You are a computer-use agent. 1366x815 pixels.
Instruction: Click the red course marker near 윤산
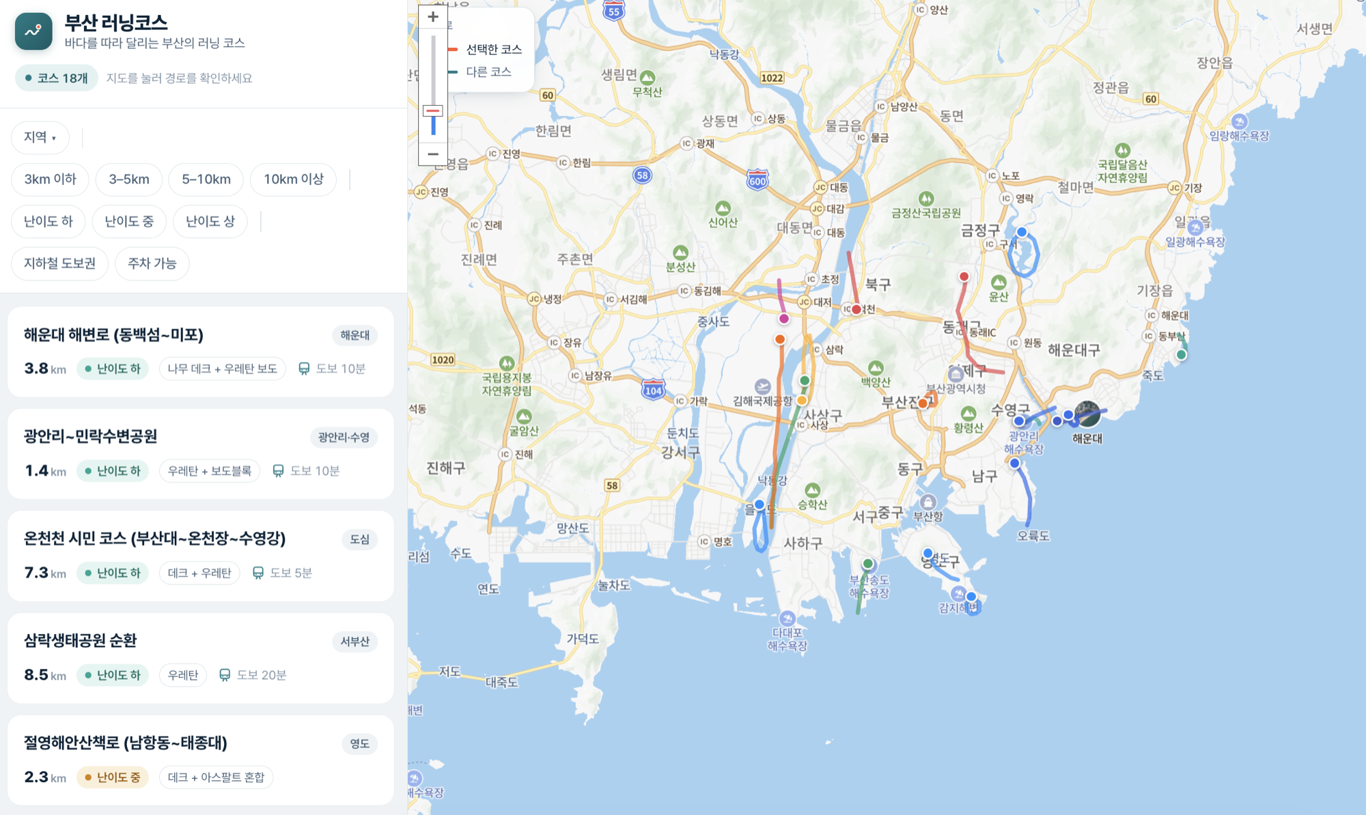tap(964, 276)
